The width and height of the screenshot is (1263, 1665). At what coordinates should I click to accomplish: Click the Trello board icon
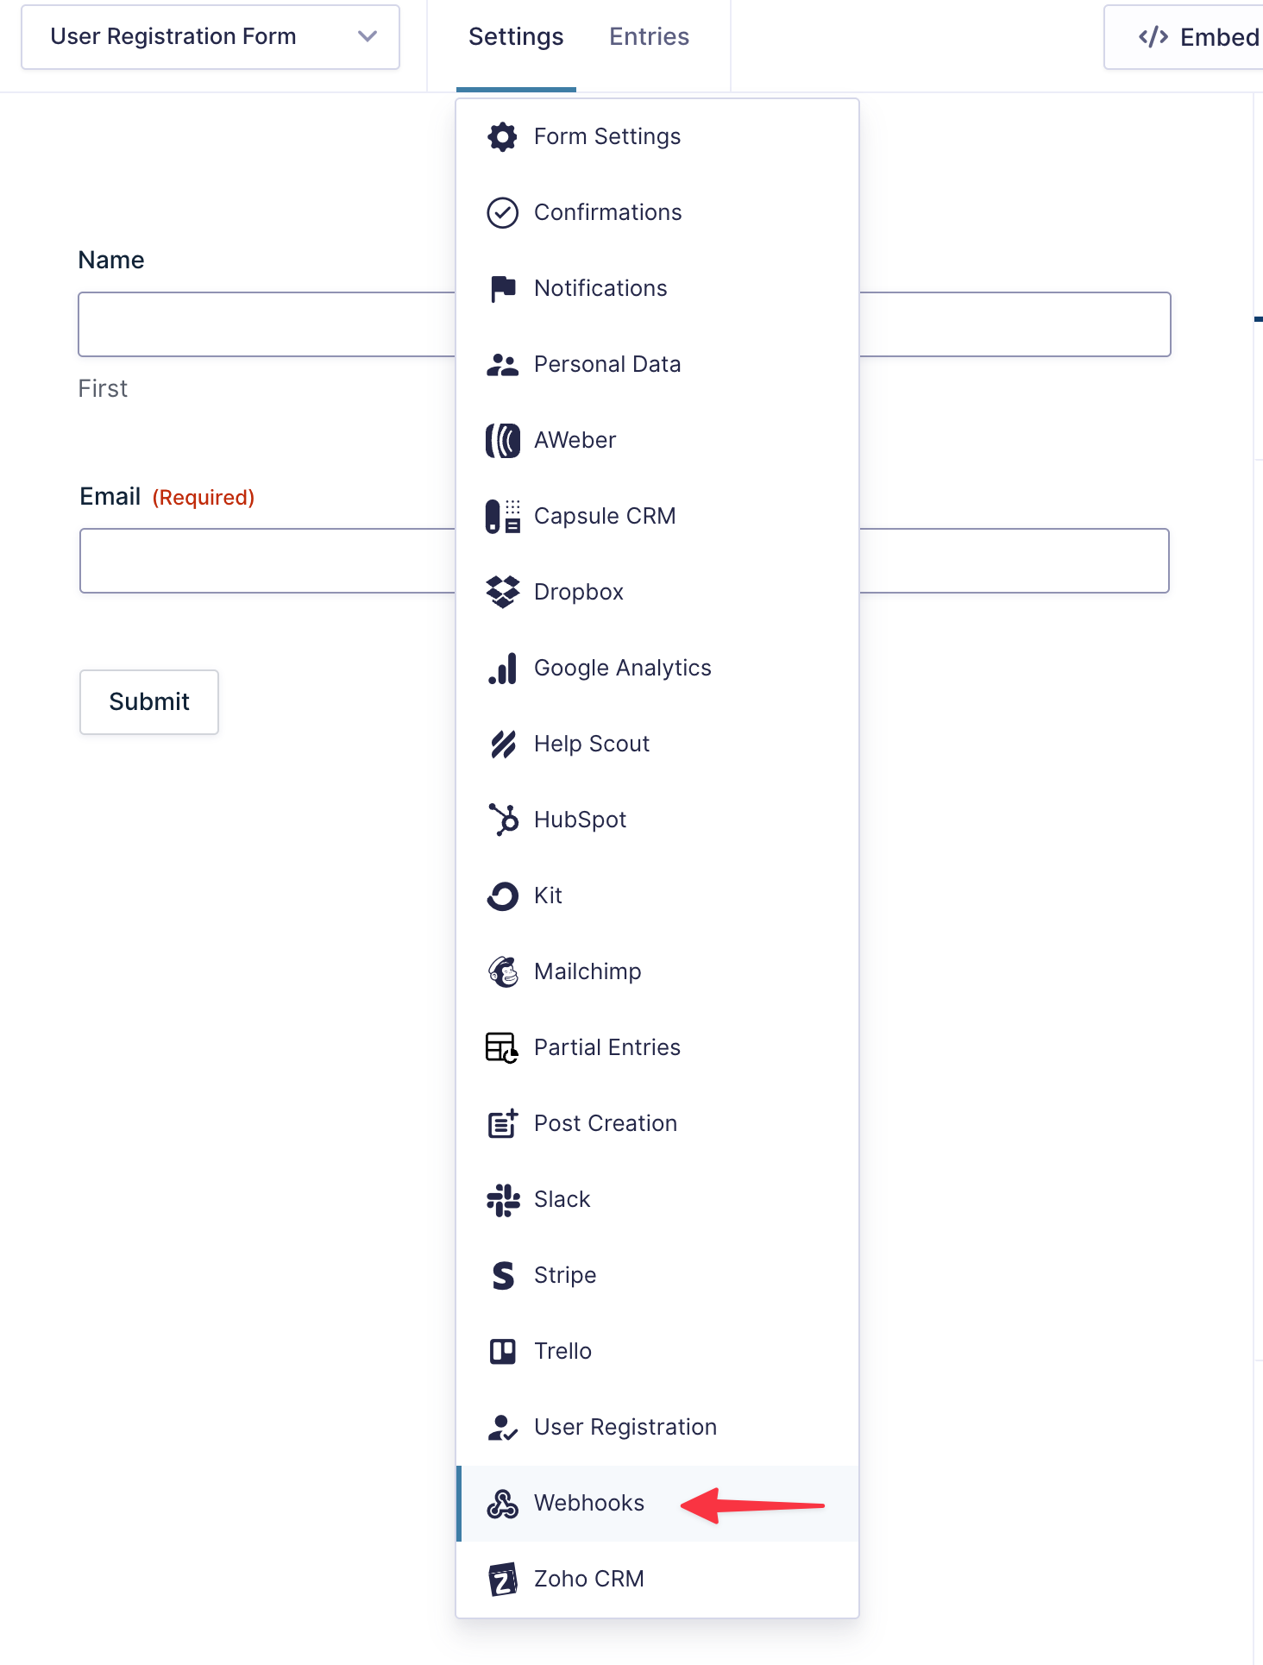coord(502,1351)
